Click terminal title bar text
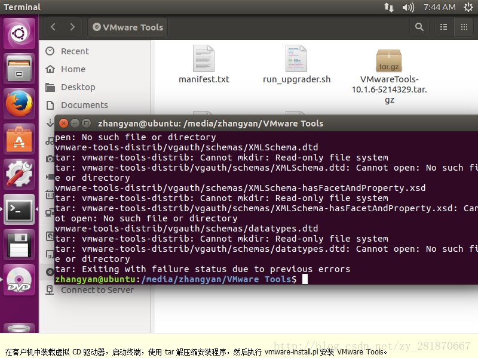The image size is (478, 358). point(210,124)
